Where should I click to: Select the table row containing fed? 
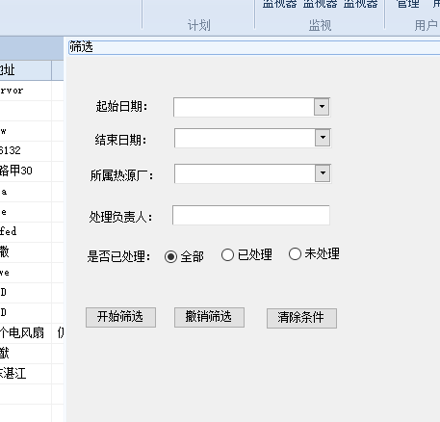[x=32, y=232]
